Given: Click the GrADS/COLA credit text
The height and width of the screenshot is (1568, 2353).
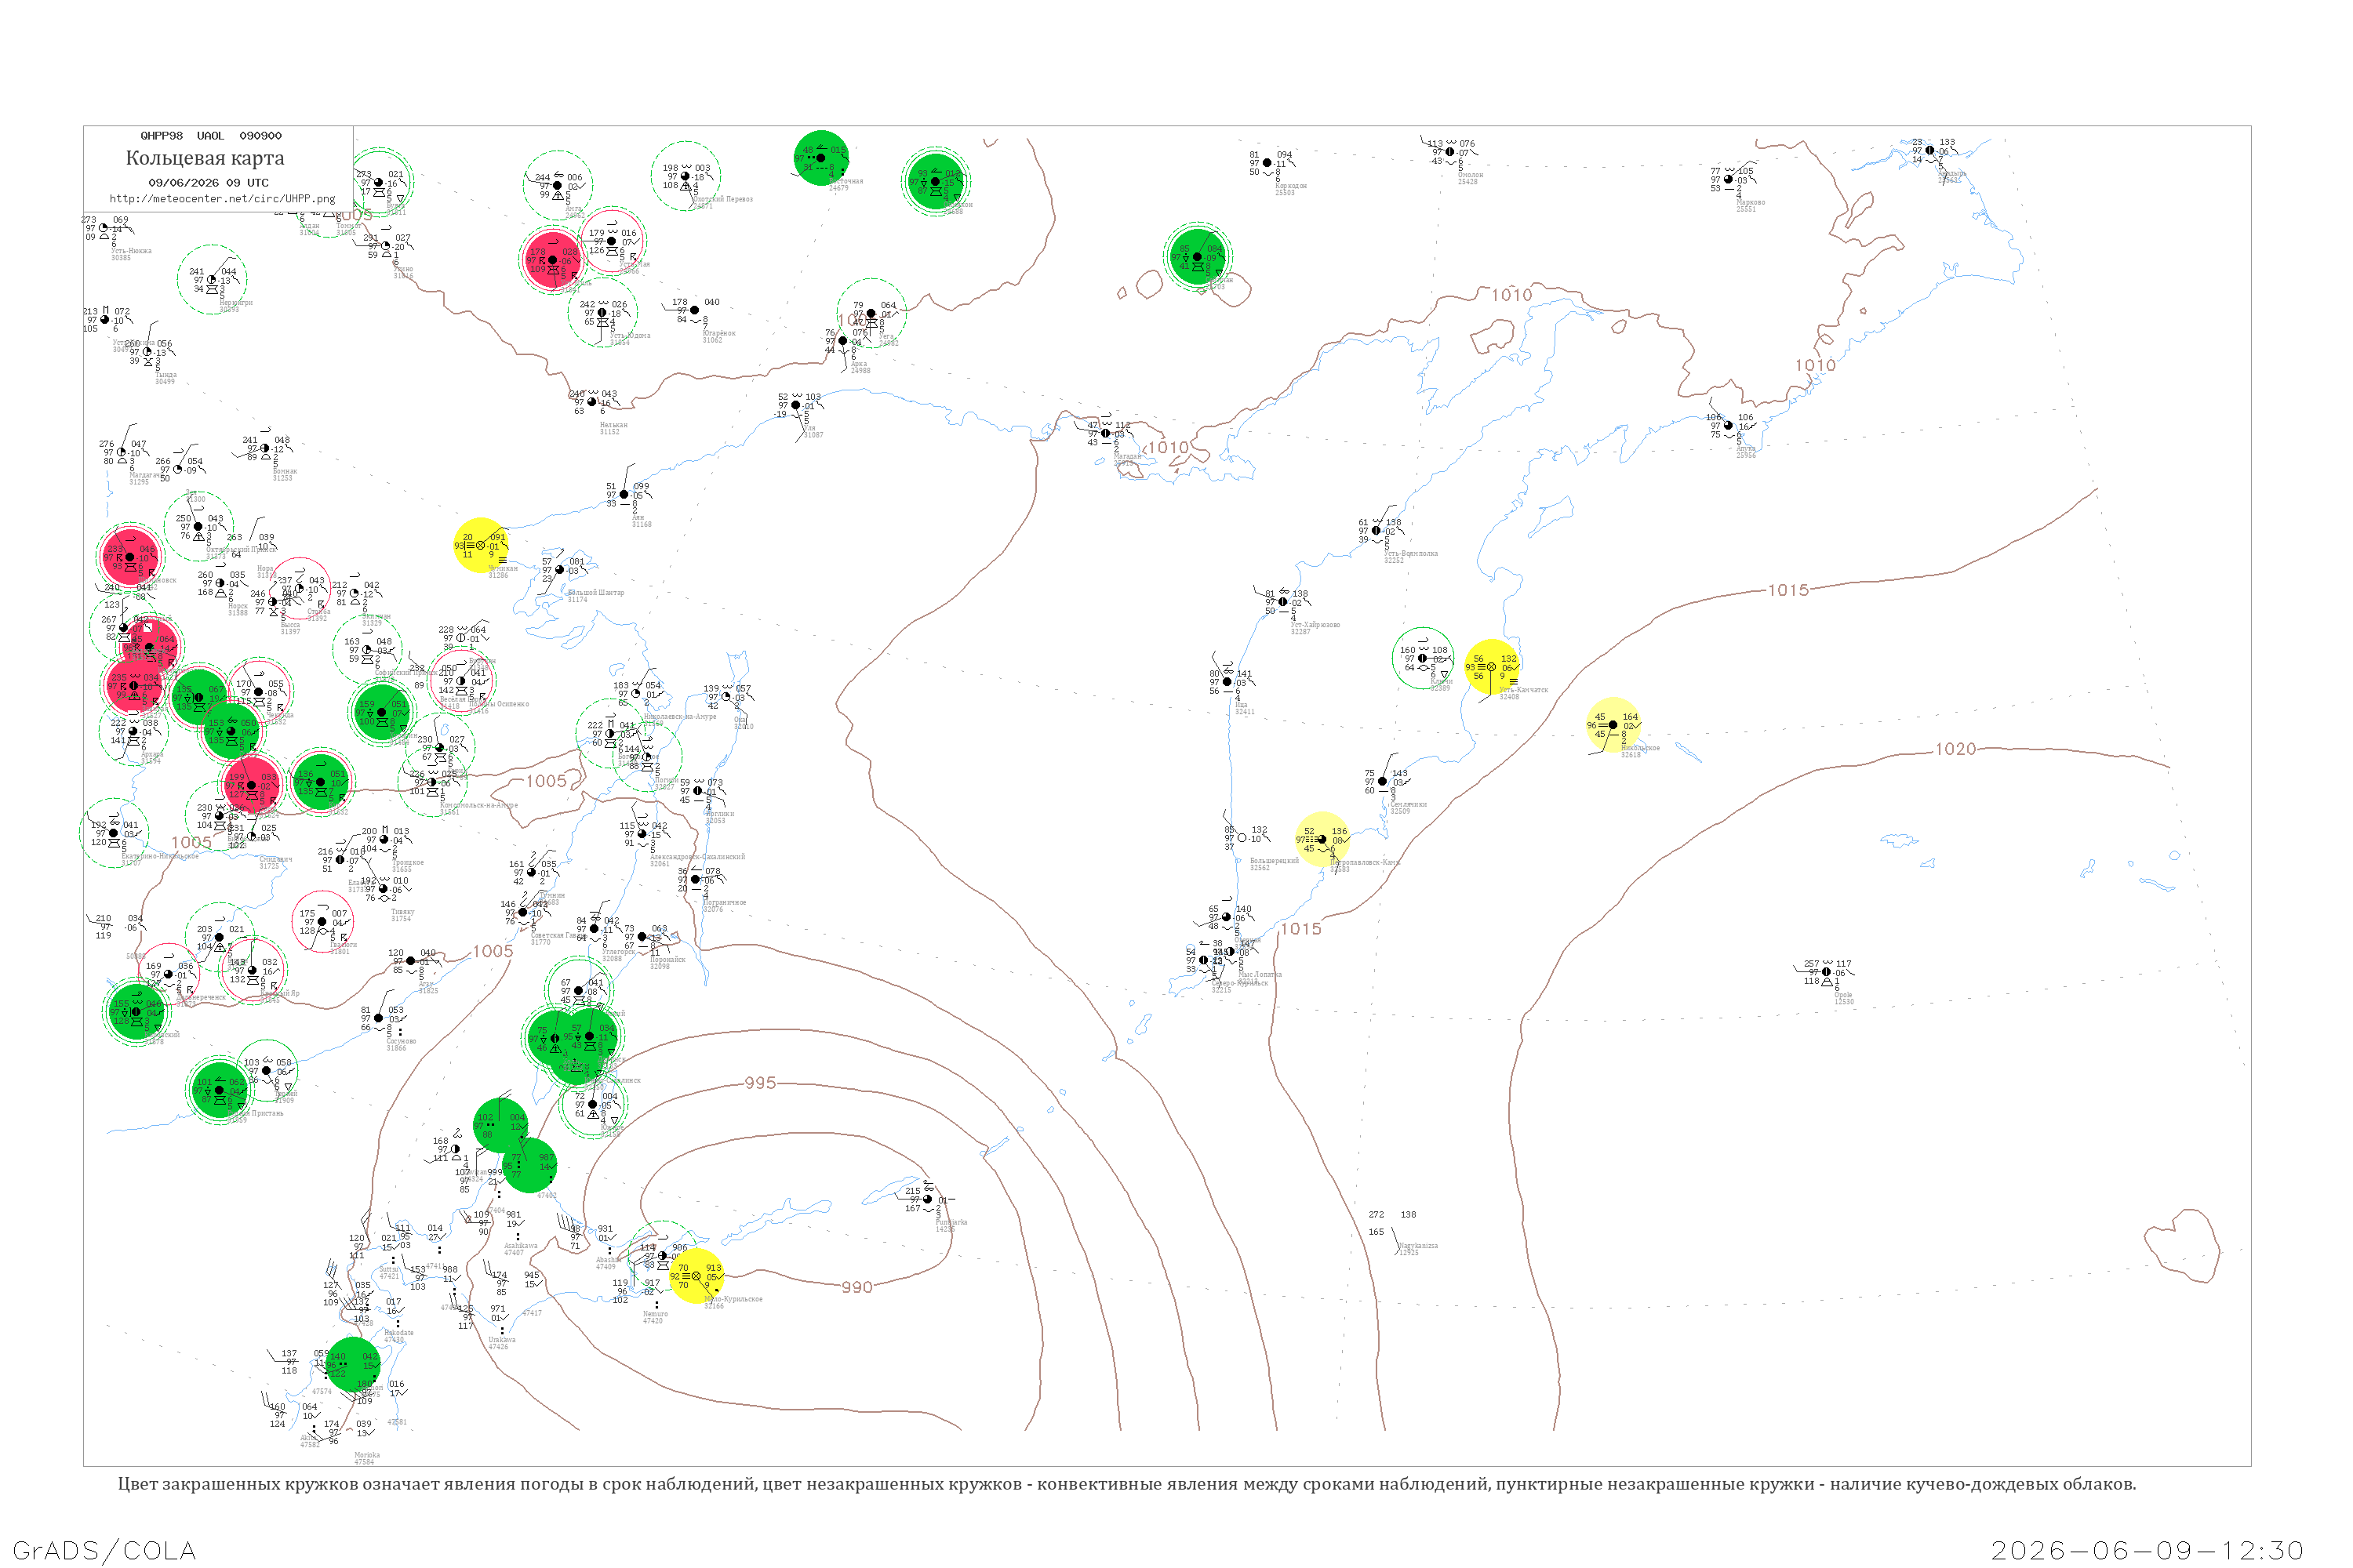Looking at the screenshot, I should tap(104, 1551).
